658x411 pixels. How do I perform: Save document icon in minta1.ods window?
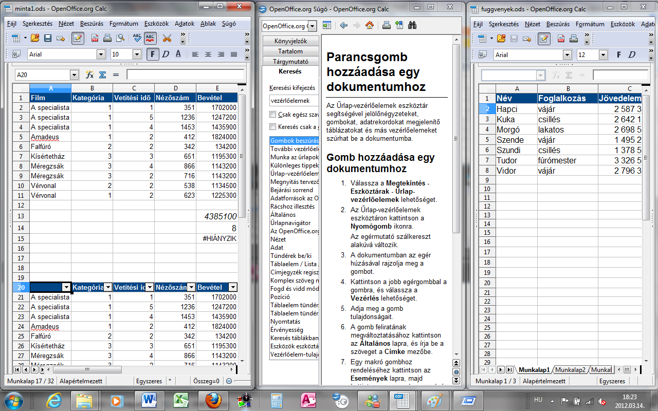click(x=48, y=38)
